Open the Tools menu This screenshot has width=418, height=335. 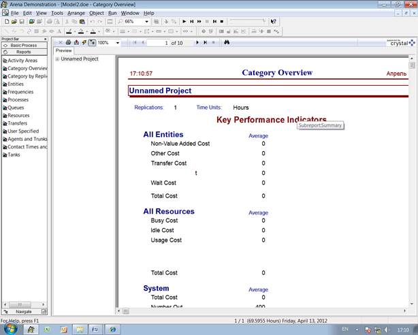57,13
